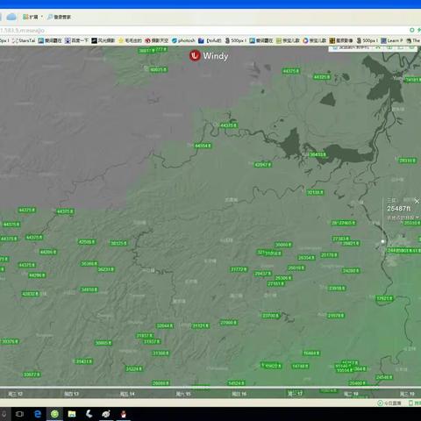Open the photosh bookmark
The width and height of the screenshot is (421, 421).
click(x=183, y=40)
